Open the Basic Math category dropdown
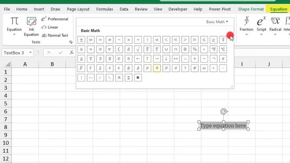 click(217, 22)
